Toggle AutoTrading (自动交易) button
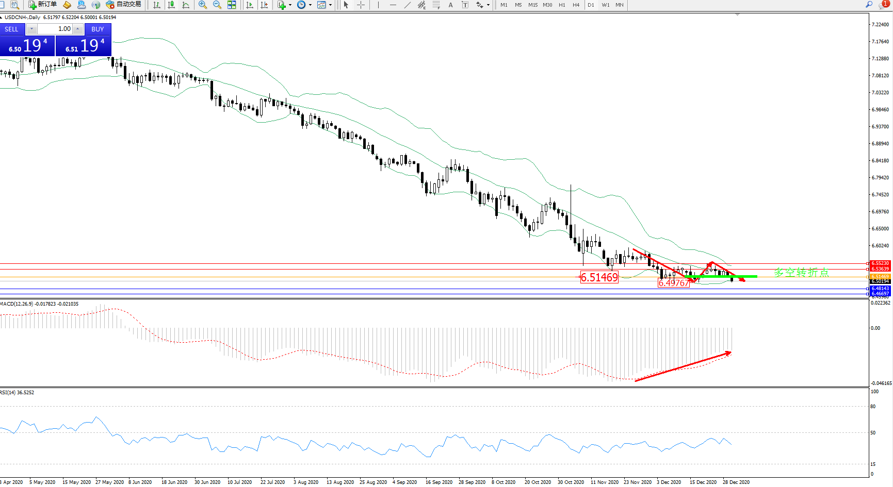 [x=123, y=5]
